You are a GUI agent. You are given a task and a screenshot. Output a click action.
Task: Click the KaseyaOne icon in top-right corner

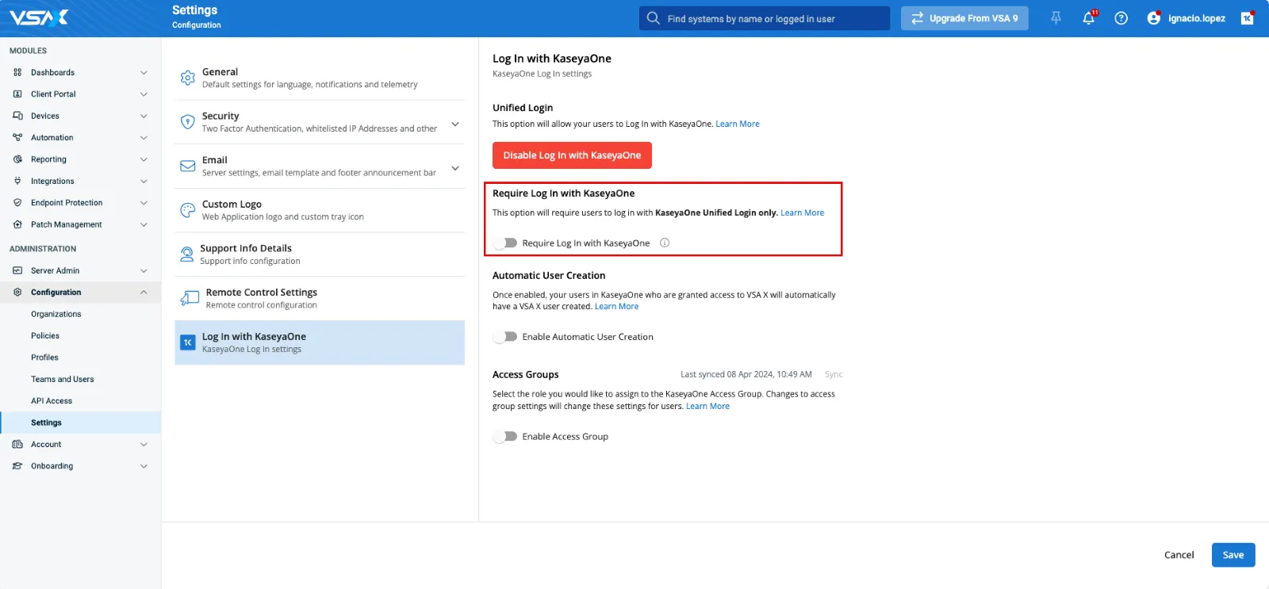pyautogui.click(x=1247, y=18)
